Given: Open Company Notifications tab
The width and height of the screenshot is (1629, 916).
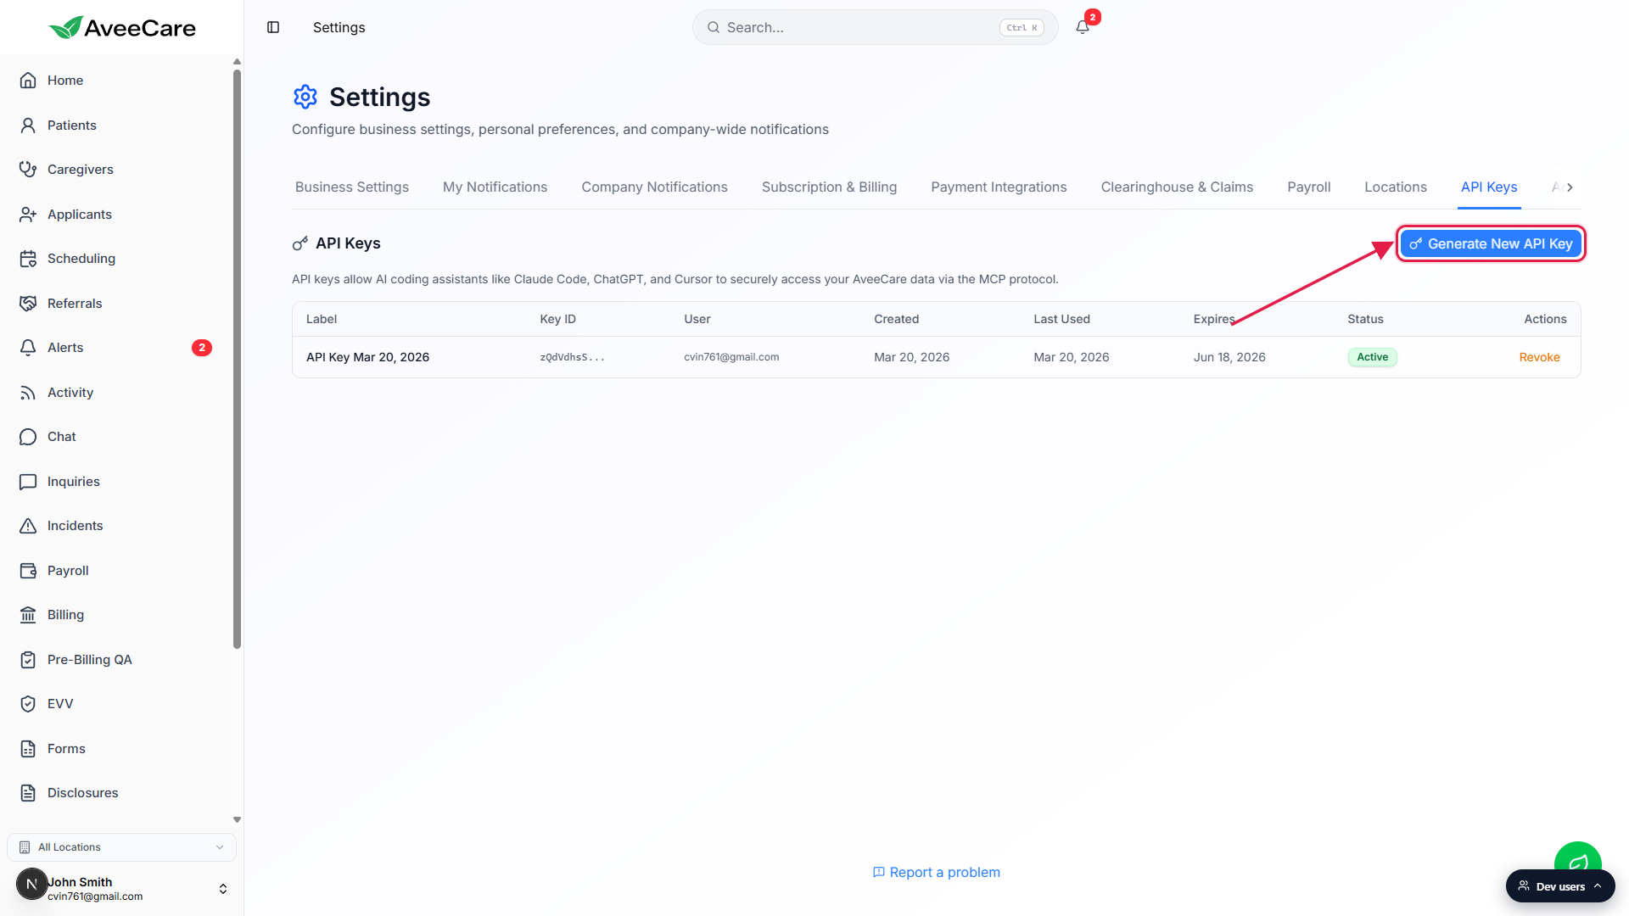Looking at the screenshot, I should tap(654, 187).
